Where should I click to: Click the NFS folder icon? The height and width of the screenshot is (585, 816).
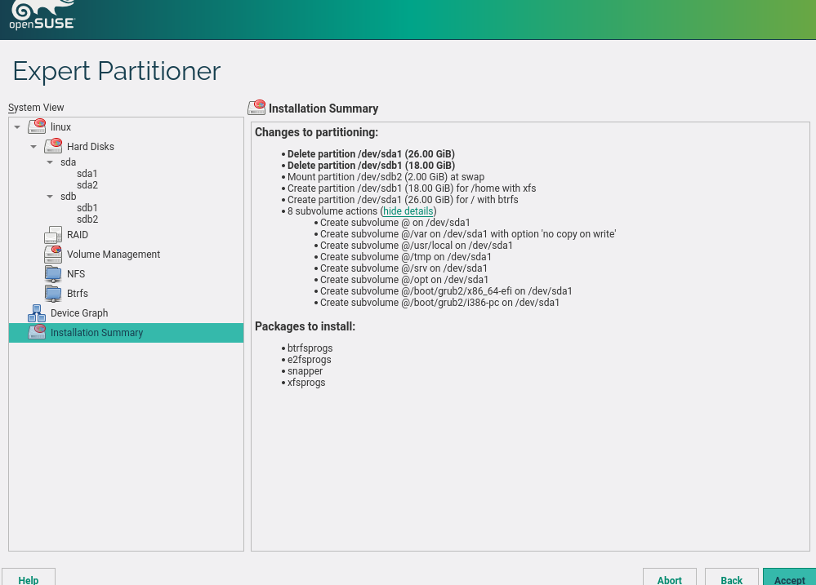point(53,274)
